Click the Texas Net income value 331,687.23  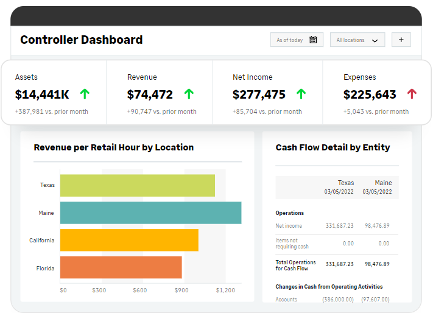[339, 226]
